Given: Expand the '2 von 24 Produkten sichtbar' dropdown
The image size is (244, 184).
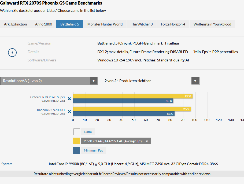Looking at the screenshot, I should click(x=150, y=81).
